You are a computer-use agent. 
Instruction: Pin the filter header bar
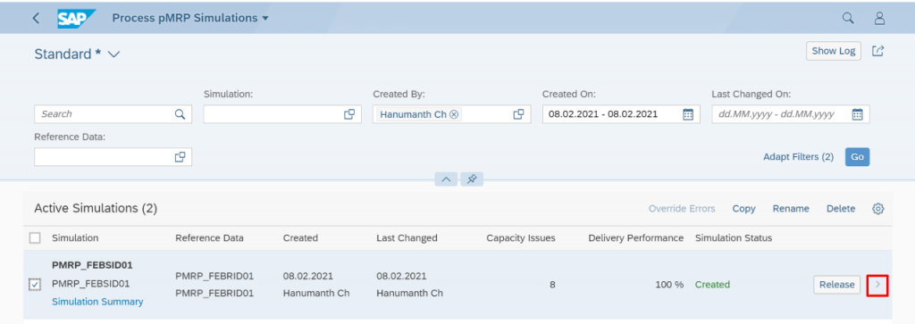pos(472,179)
